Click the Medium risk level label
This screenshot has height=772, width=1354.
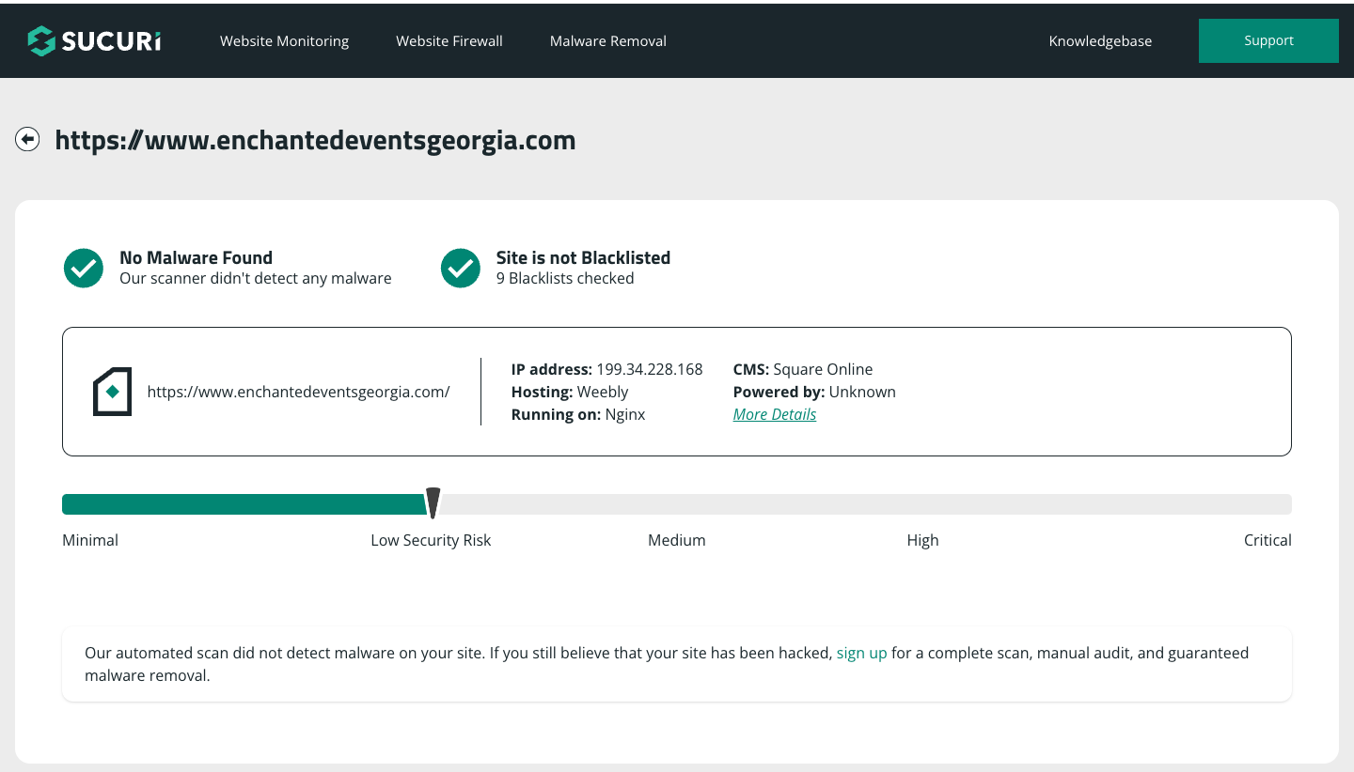[x=676, y=540]
